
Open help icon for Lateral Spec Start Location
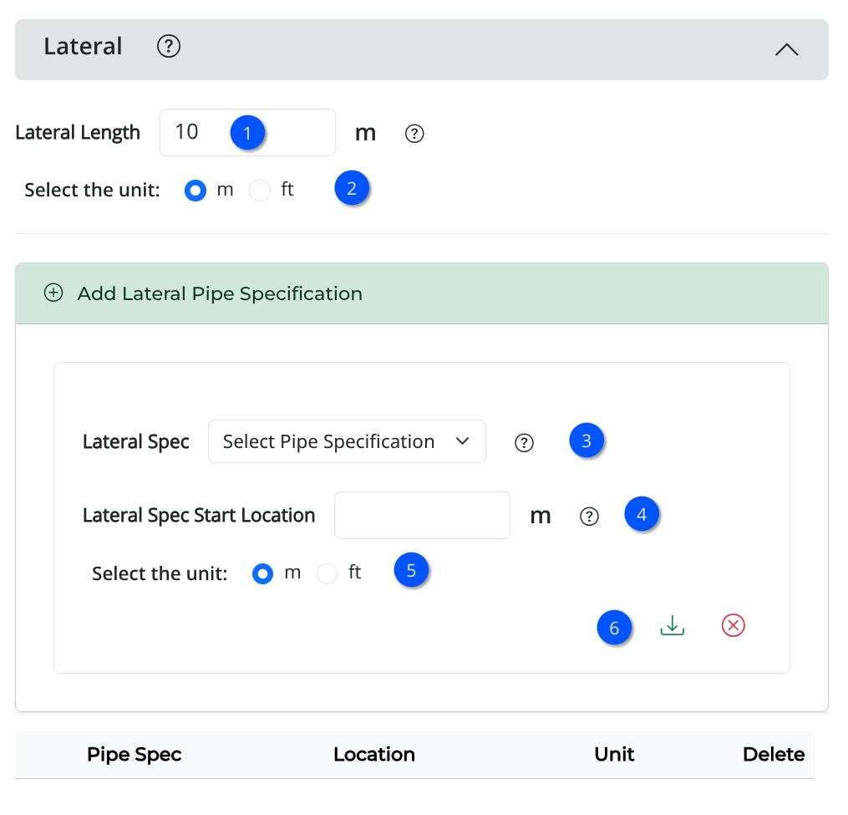(589, 517)
